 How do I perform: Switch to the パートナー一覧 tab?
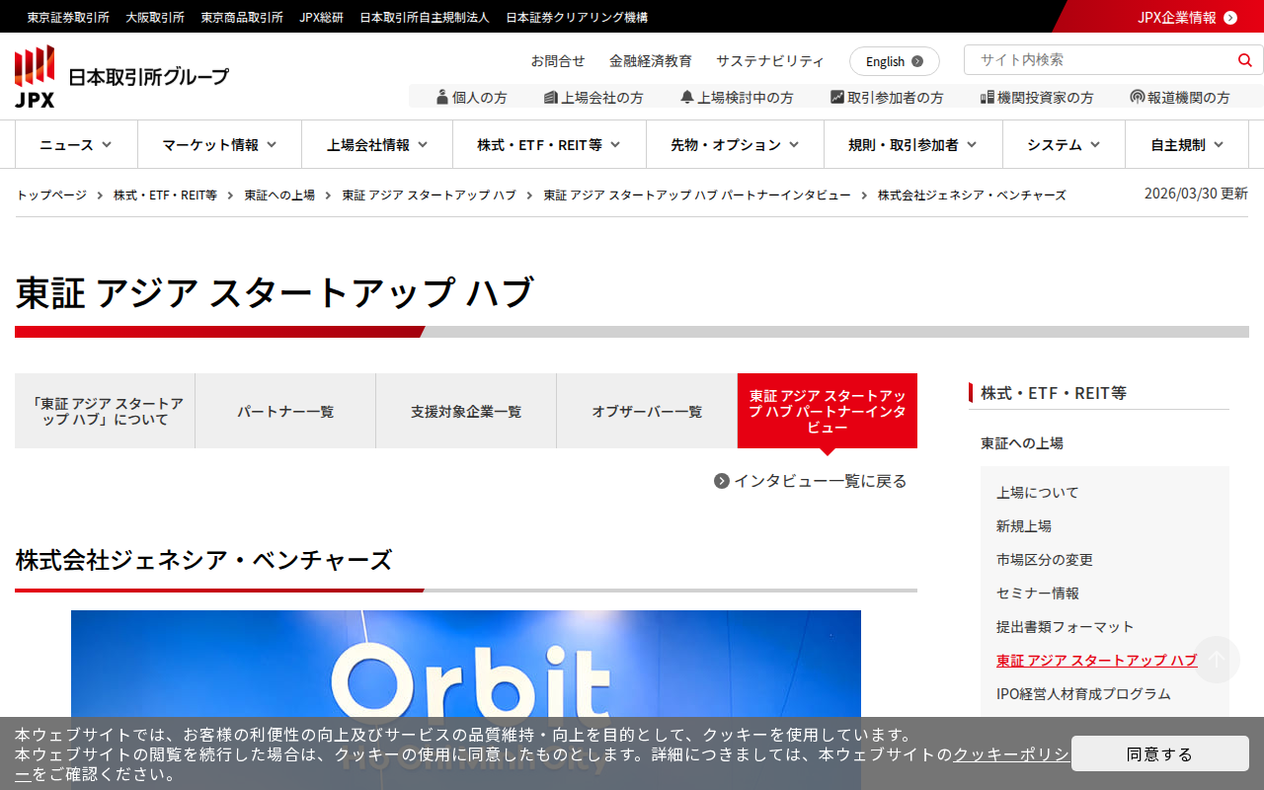tap(285, 411)
